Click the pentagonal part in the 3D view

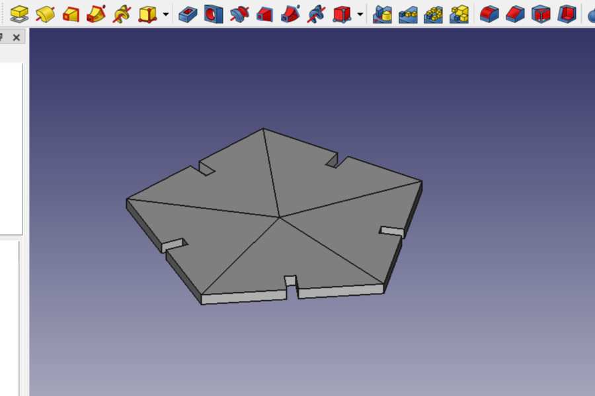tap(278, 218)
